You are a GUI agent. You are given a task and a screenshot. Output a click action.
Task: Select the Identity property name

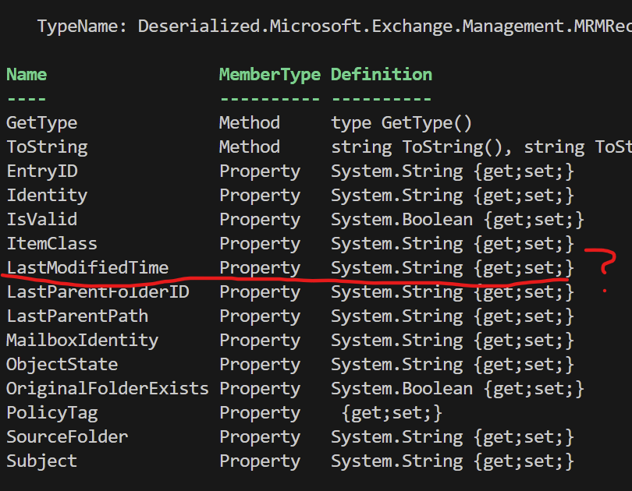point(47,196)
